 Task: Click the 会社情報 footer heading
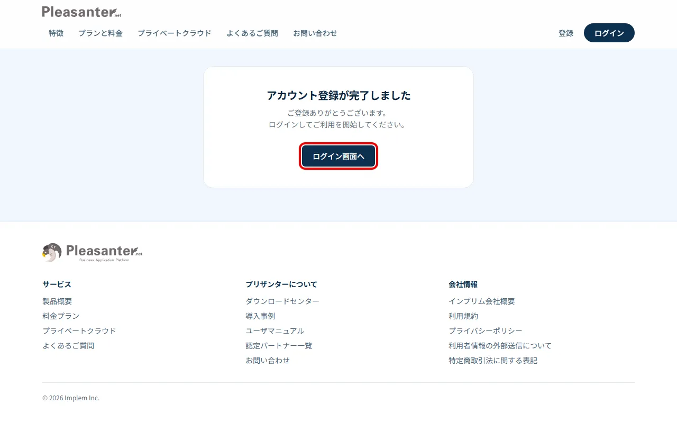pos(463,284)
